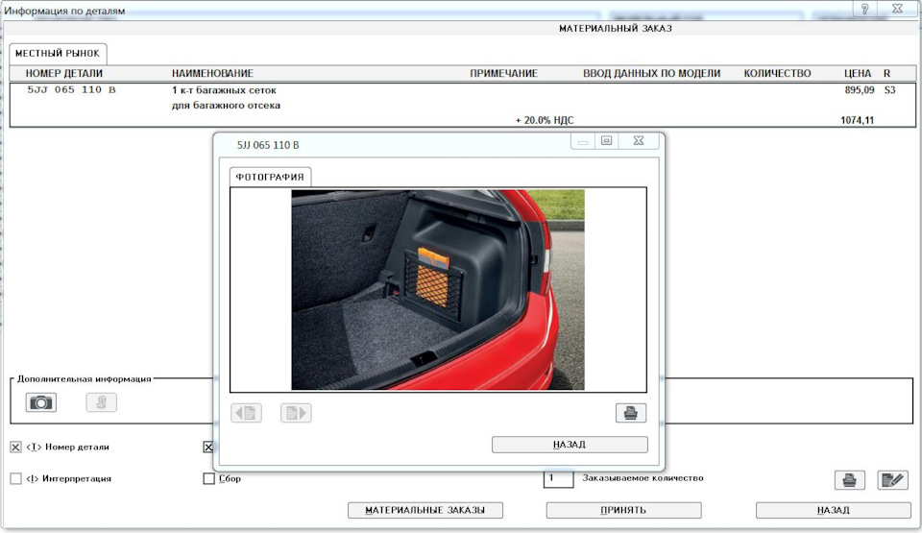
Task: Go to next photo page
Action: click(x=296, y=413)
